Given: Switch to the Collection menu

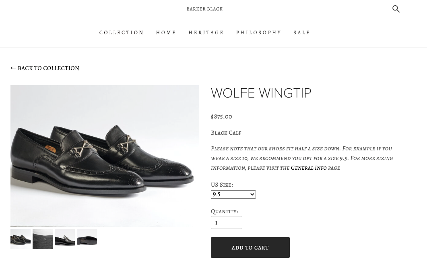Looking at the screenshot, I should click(x=122, y=33).
